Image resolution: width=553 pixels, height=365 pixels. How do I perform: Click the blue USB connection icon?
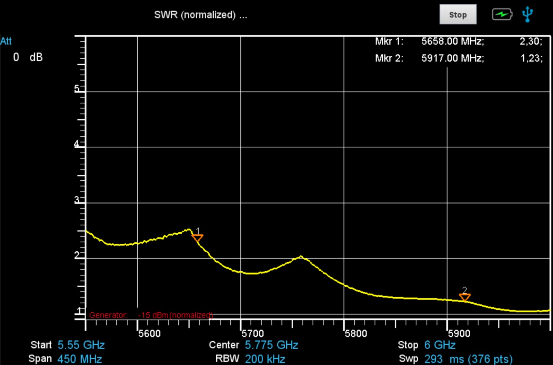pos(527,14)
